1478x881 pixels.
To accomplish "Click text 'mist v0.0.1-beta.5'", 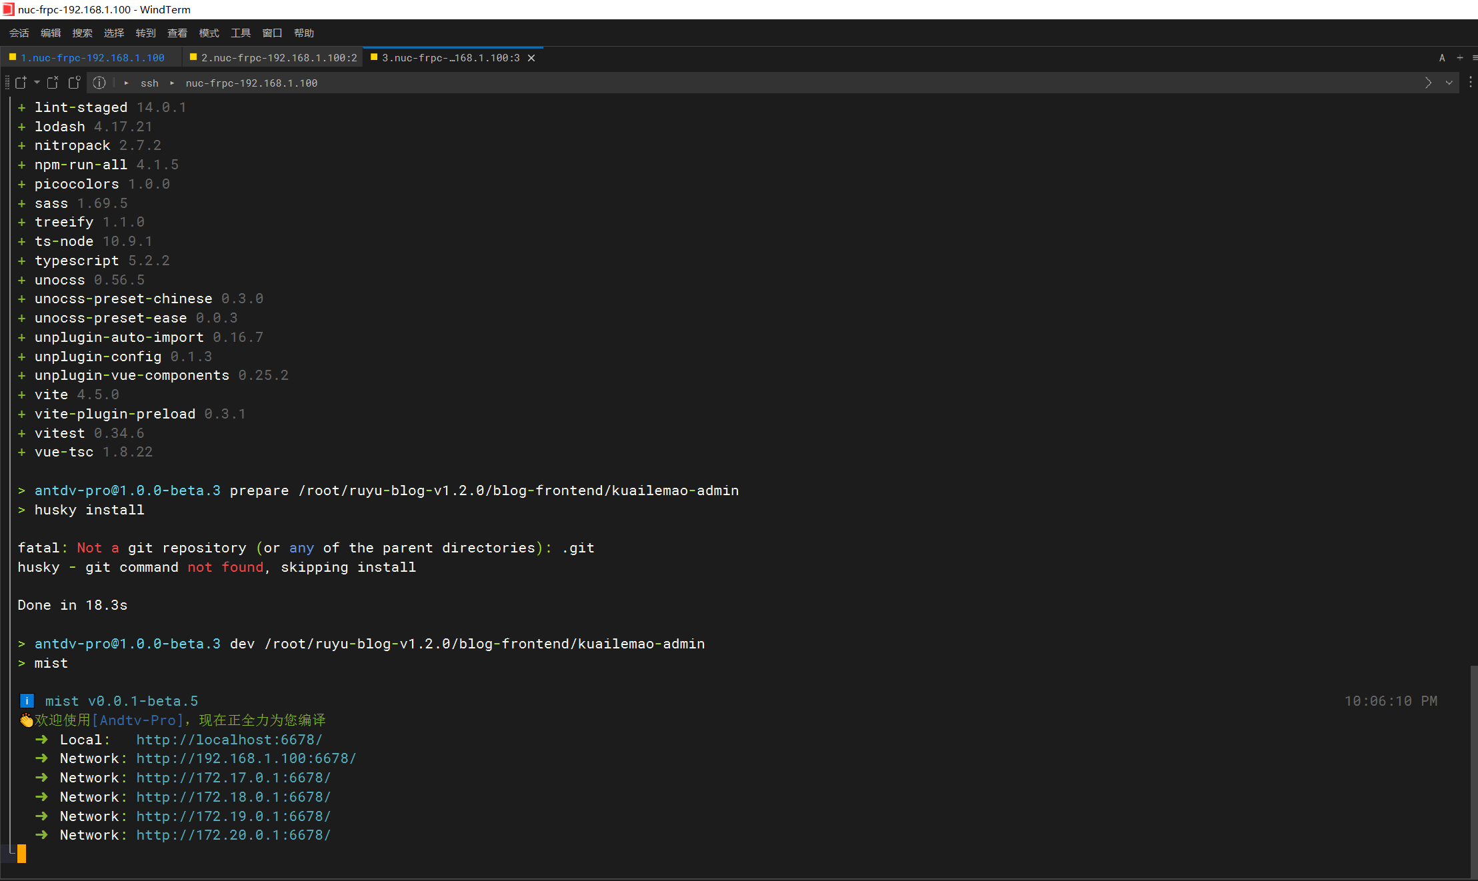I will 121,701.
